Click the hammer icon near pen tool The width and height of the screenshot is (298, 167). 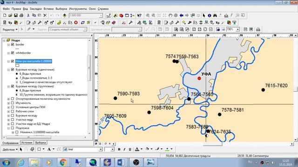(40, 23)
